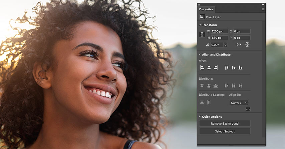
Task: Flip the layer vertically
Action: click(x=247, y=45)
